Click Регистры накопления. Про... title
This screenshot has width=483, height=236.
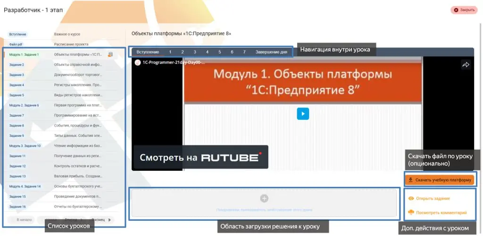point(78,85)
